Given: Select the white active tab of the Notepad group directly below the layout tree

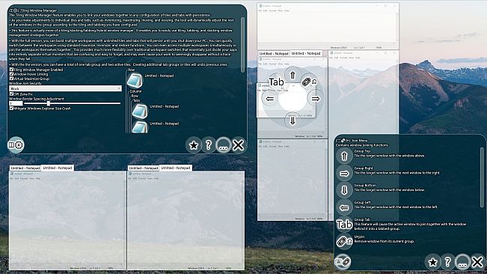Looking at the screenshot, I should (x=176, y=168).
